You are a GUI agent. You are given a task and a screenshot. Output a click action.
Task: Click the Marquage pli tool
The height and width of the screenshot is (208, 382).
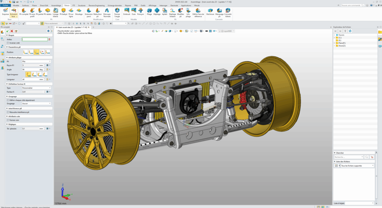pos(219,13)
